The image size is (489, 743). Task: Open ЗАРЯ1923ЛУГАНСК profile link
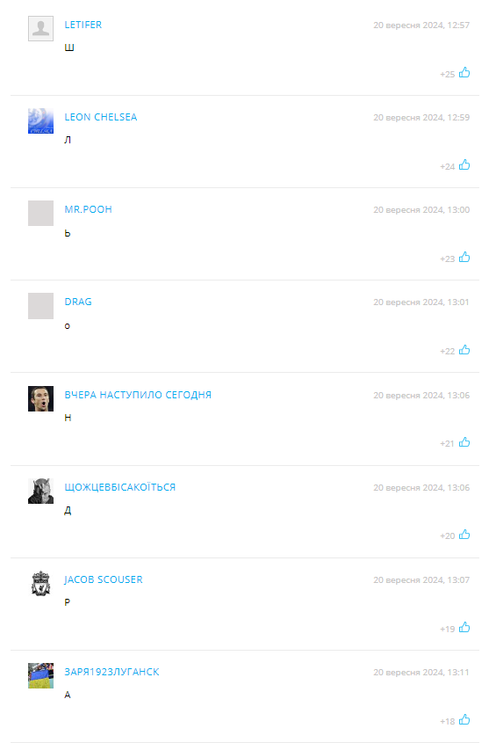pyautogui.click(x=112, y=672)
